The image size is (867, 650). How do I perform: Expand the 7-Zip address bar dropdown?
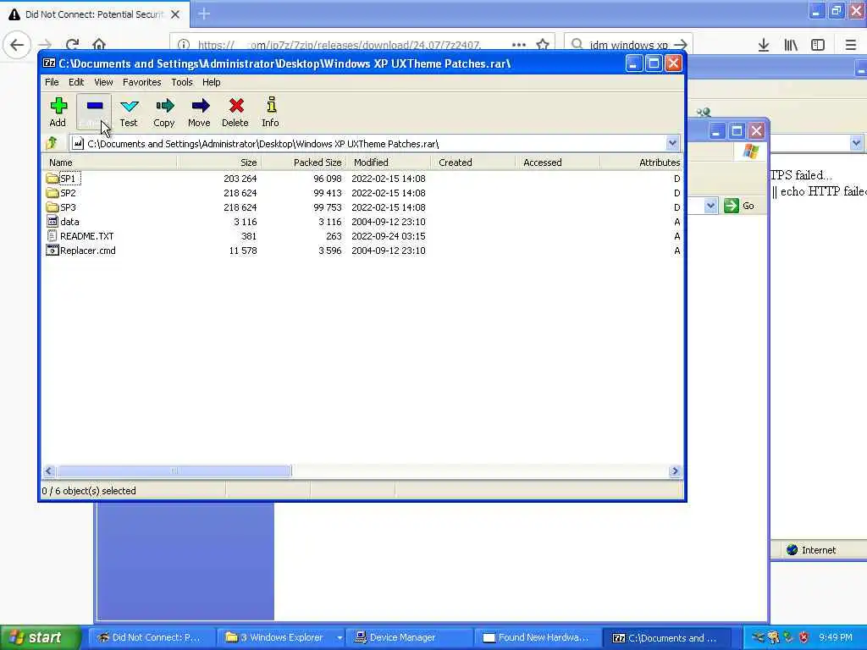coord(672,144)
